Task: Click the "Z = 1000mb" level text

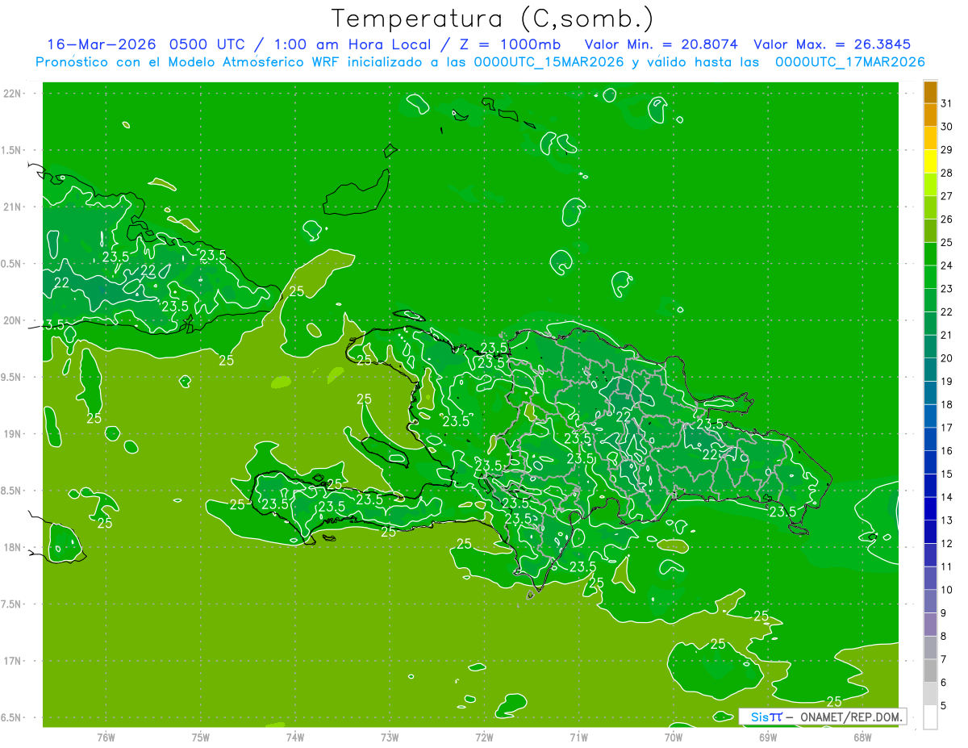Action: pos(511,44)
